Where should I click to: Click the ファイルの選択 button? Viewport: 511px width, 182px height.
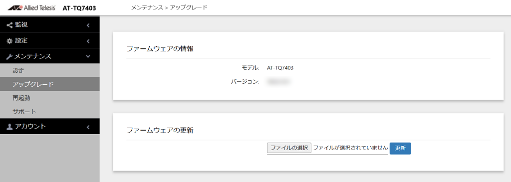click(289, 148)
